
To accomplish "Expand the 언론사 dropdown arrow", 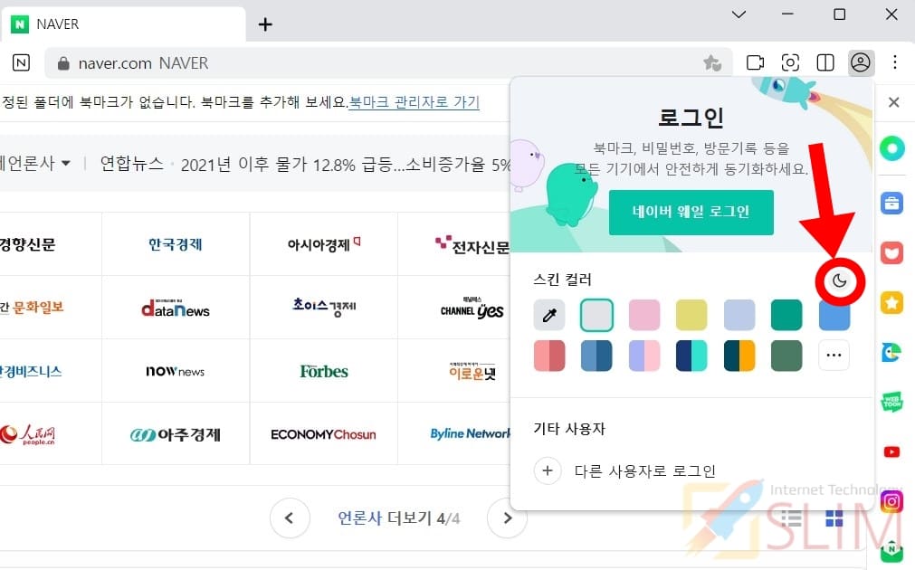I will point(66,163).
